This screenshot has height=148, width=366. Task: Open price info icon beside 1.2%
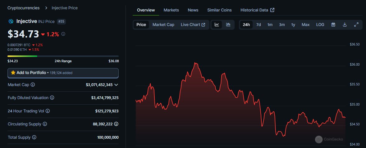pyautogui.click(x=63, y=34)
